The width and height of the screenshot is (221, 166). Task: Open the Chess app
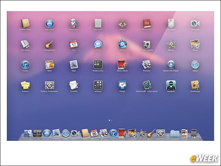tap(122, 23)
